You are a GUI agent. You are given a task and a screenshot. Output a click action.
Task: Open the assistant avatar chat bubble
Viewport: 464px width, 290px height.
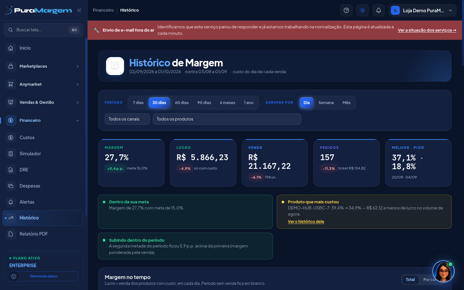click(x=443, y=271)
